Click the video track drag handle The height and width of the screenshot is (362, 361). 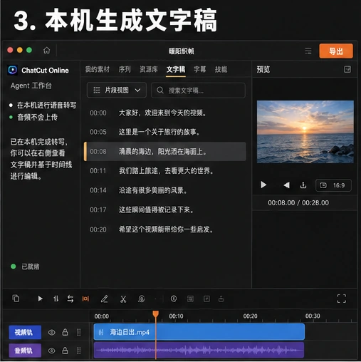79,332
